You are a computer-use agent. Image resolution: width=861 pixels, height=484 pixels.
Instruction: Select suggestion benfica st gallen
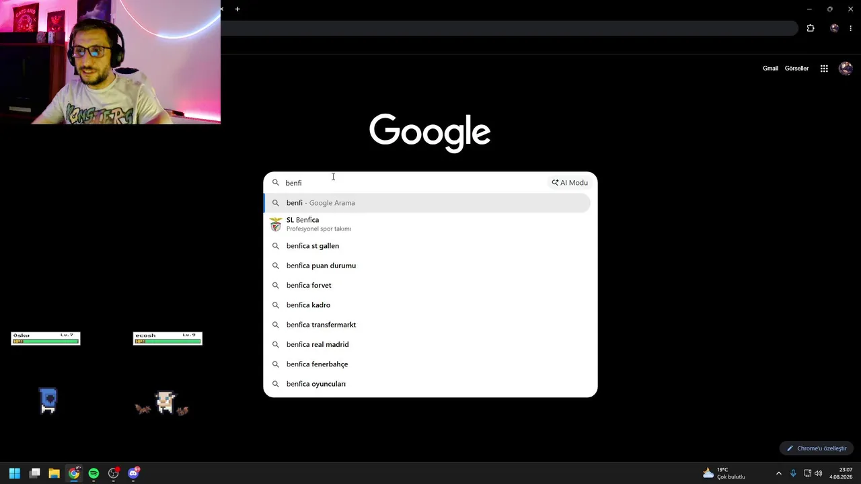tap(427, 246)
